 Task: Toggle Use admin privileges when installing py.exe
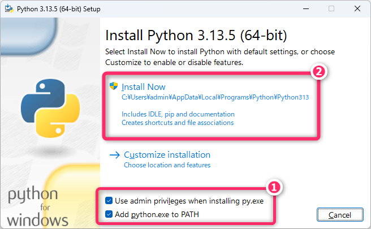[x=109, y=201]
